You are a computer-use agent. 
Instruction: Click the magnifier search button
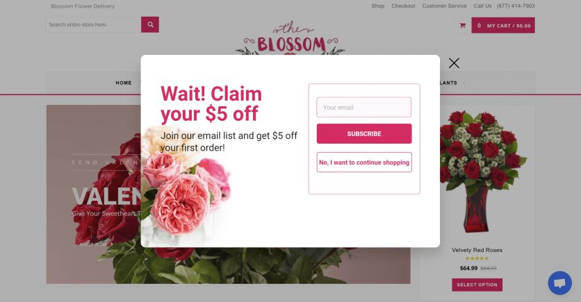150,24
